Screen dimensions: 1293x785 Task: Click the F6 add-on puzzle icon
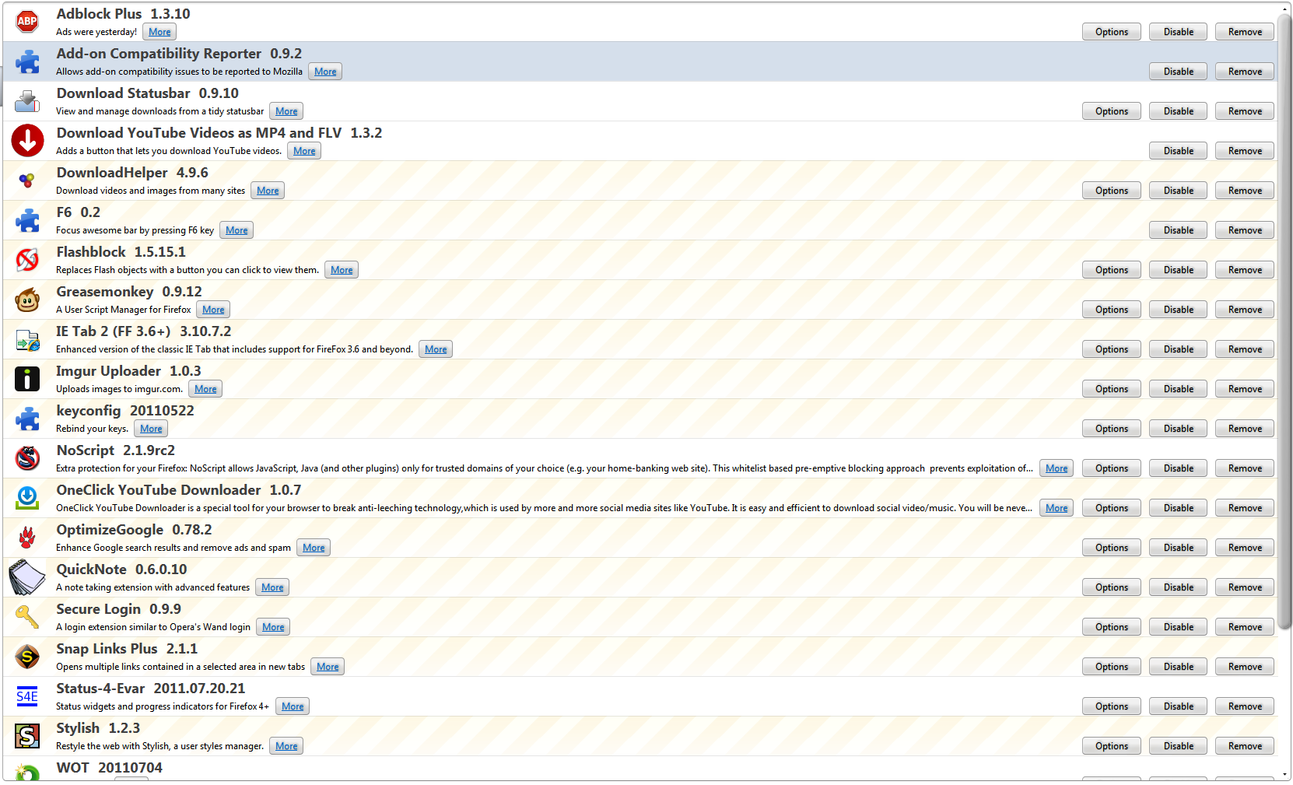27,220
